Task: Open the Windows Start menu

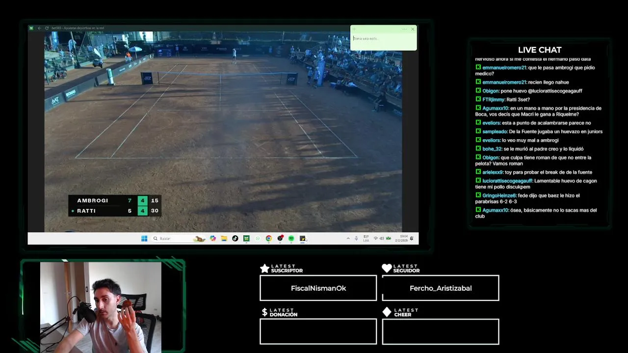Action: [x=144, y=238]
